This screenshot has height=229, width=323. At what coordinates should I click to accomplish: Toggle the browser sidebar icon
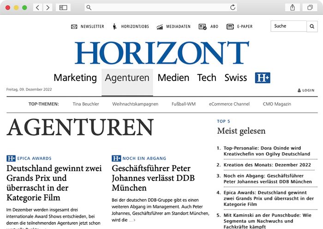click(x=63, y=8)
